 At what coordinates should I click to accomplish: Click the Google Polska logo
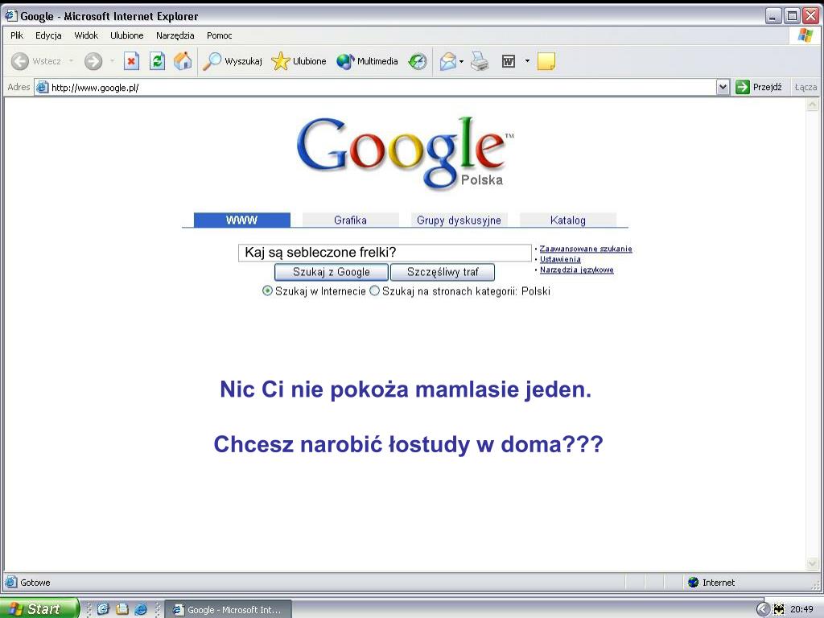pos(405,152)
